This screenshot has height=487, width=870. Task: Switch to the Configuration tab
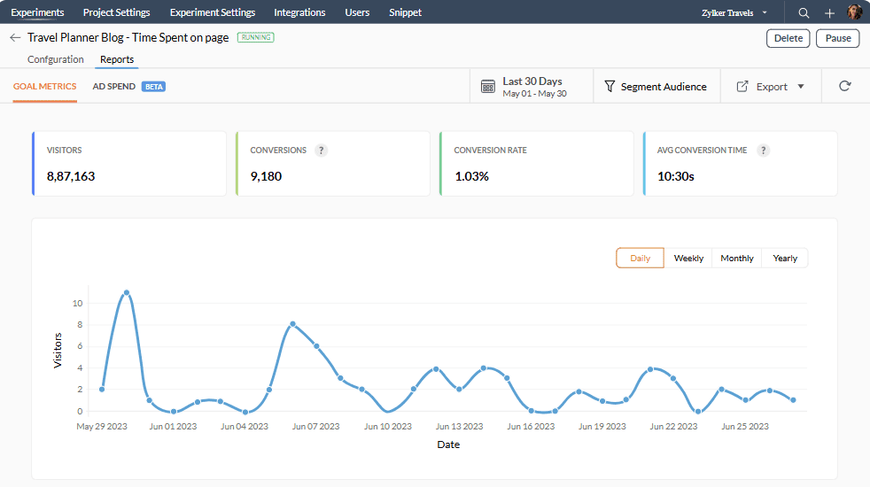[x=56, y=59]
